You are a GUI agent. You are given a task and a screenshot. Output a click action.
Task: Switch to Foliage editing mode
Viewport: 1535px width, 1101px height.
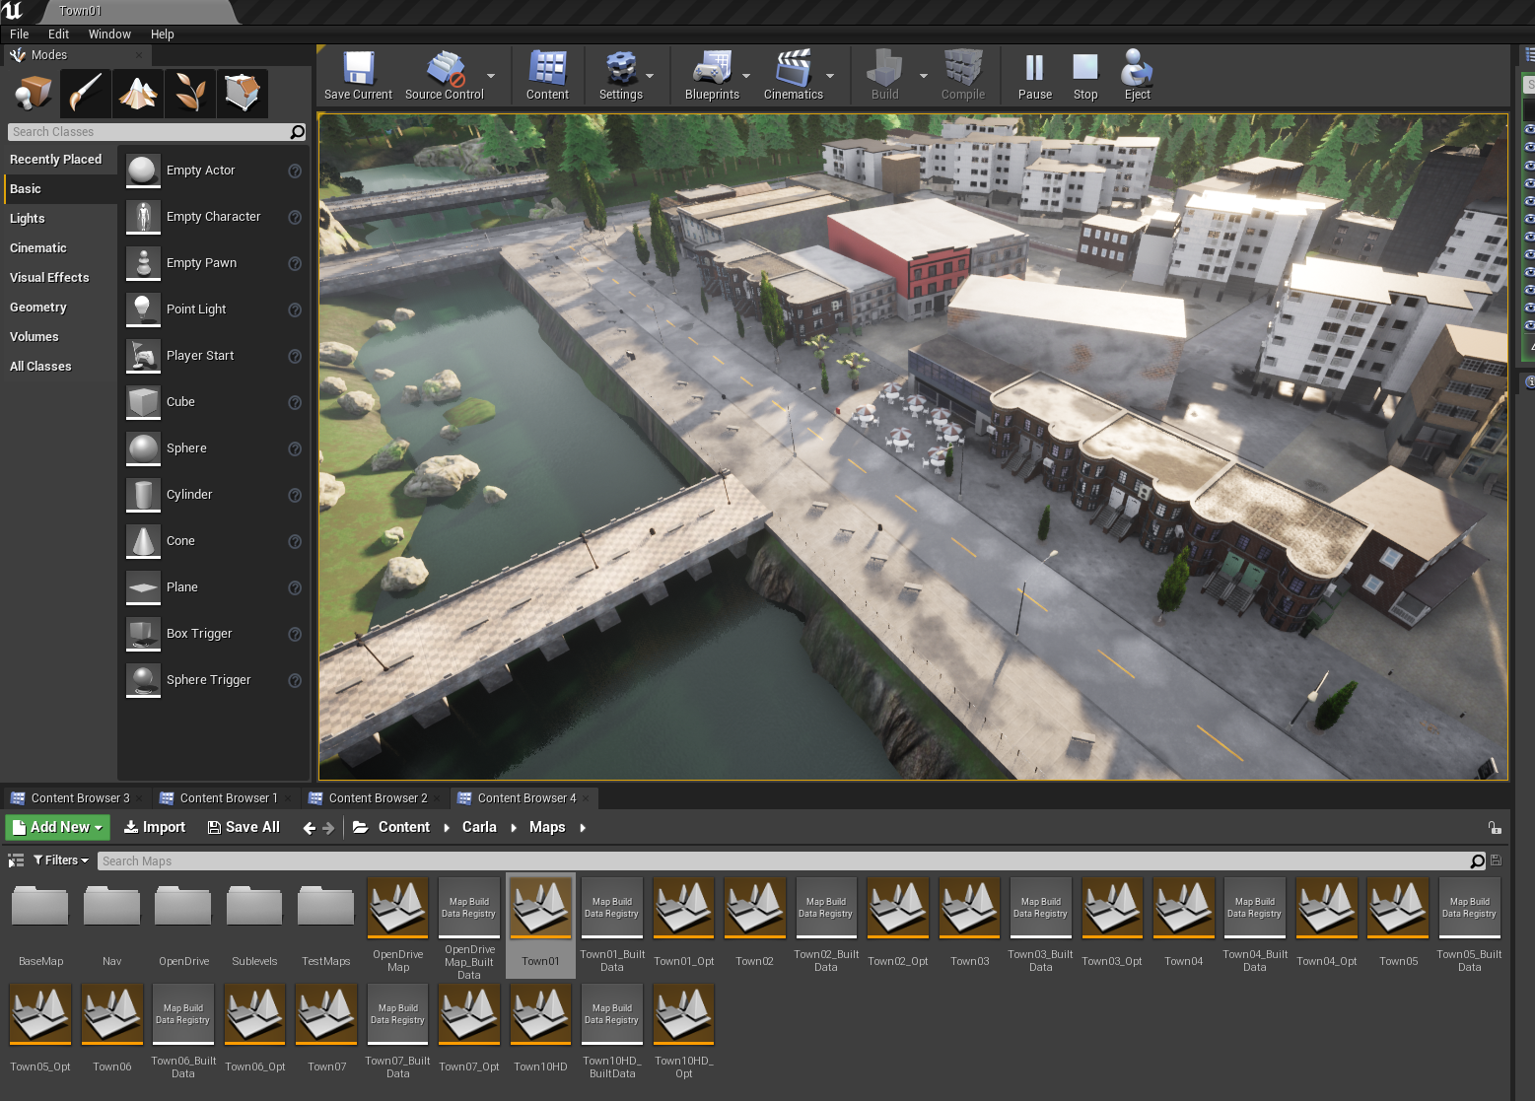189,93
